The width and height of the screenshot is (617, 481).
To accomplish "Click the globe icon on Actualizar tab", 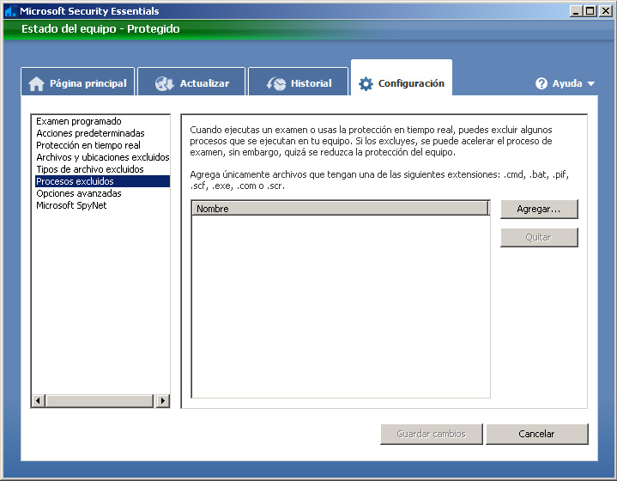I will (x=165, y=84).
